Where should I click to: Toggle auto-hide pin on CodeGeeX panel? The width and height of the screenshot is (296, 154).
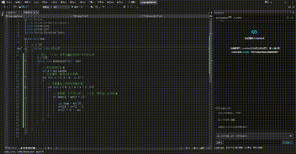(x=290, y=13)
